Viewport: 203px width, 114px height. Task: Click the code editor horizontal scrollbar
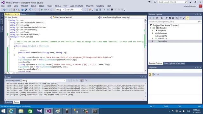click(x=63, y=73)
